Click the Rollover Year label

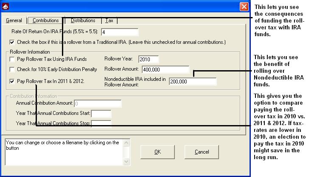pos(118,59)
